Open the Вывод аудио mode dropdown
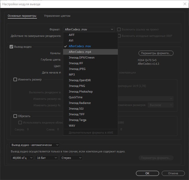This screenshot has width=189, height=180. (35, 145)
